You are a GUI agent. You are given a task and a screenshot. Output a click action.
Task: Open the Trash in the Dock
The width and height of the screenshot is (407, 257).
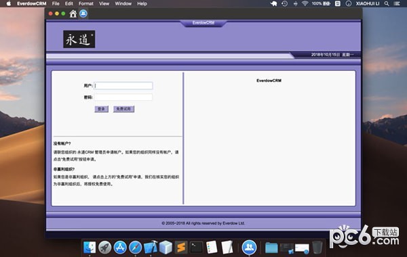click(x=317, y=248)
